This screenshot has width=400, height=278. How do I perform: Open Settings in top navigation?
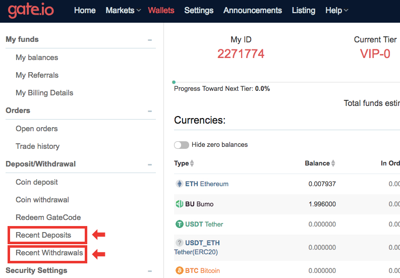(x=199, y=11)
